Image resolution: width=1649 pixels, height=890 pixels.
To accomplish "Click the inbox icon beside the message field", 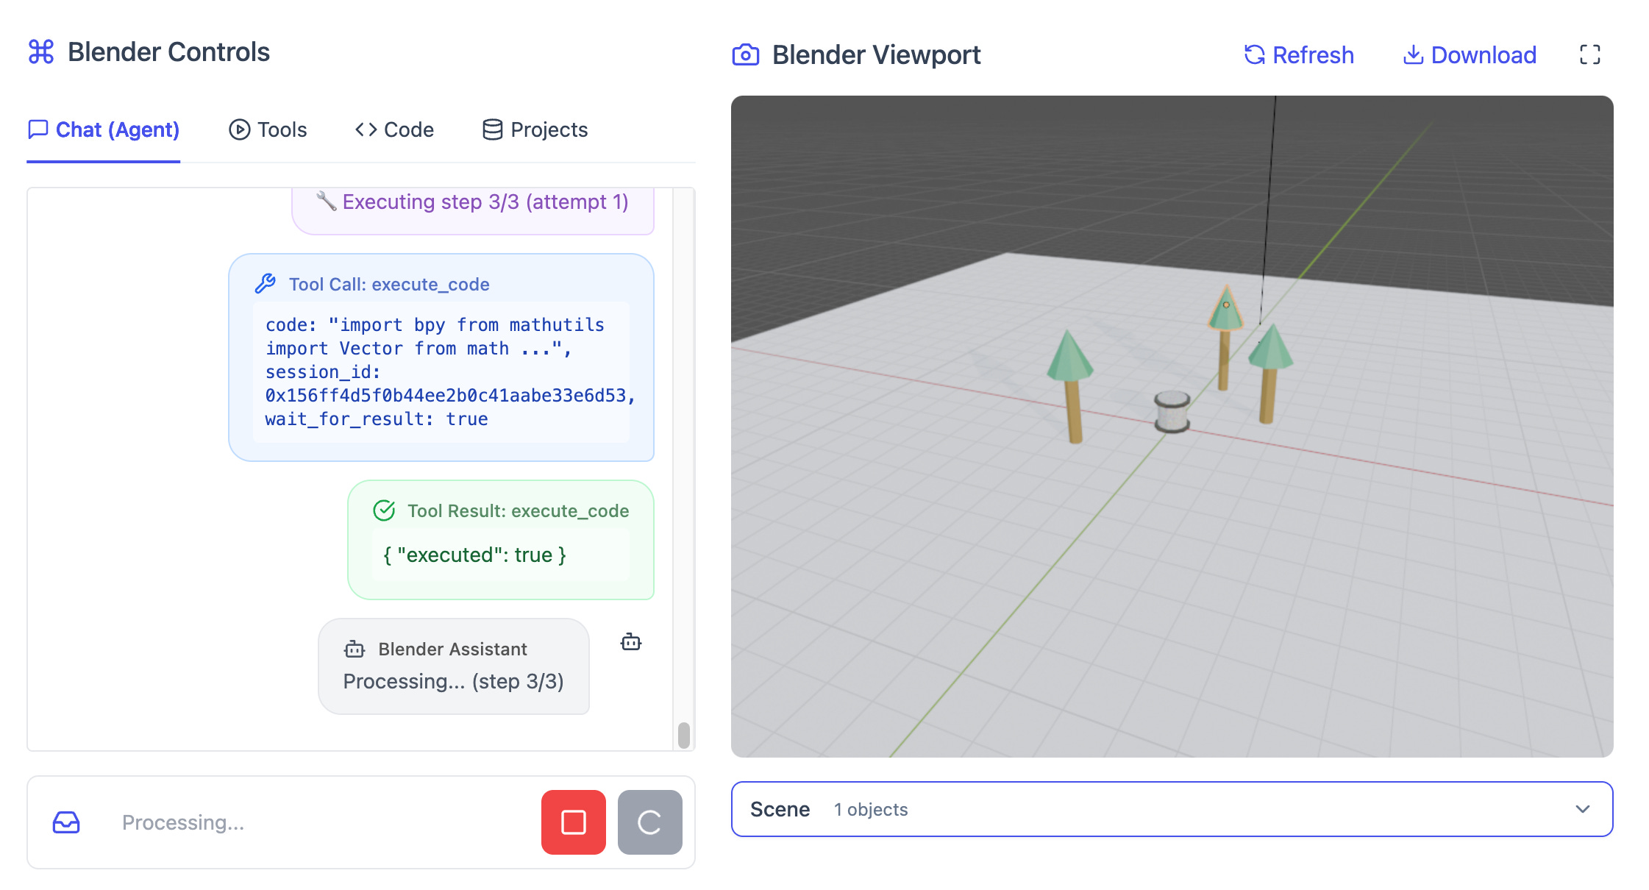I will [66, 822].
